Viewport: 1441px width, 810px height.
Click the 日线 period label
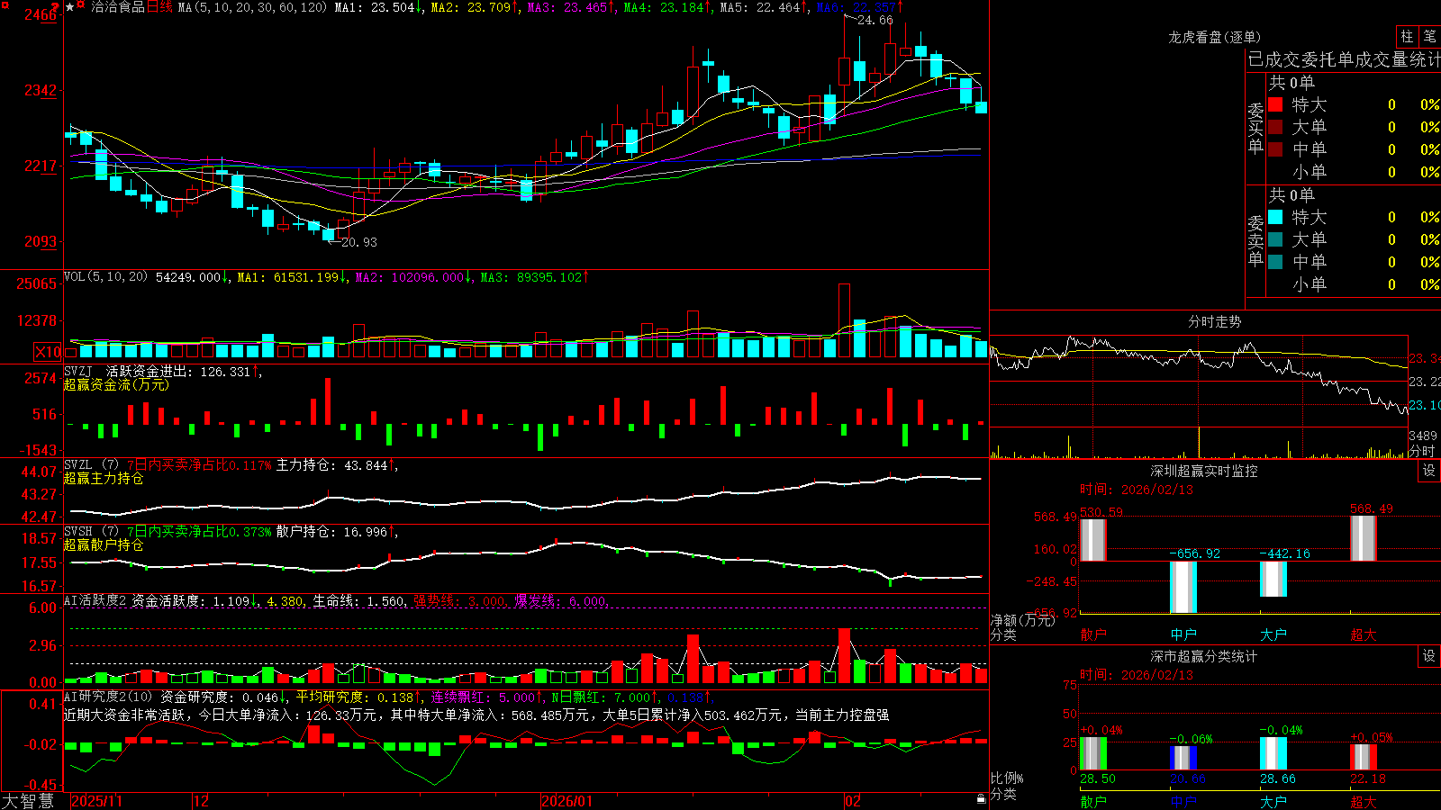coord(159,7)
